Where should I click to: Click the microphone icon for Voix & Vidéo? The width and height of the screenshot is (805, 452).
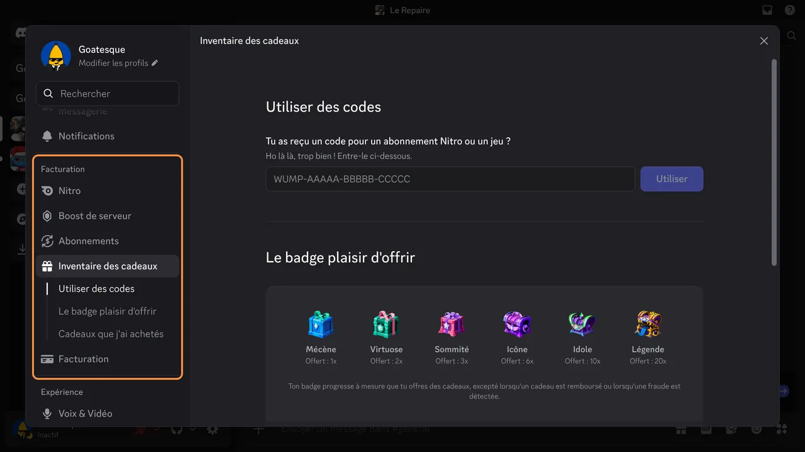click(47, 414)
